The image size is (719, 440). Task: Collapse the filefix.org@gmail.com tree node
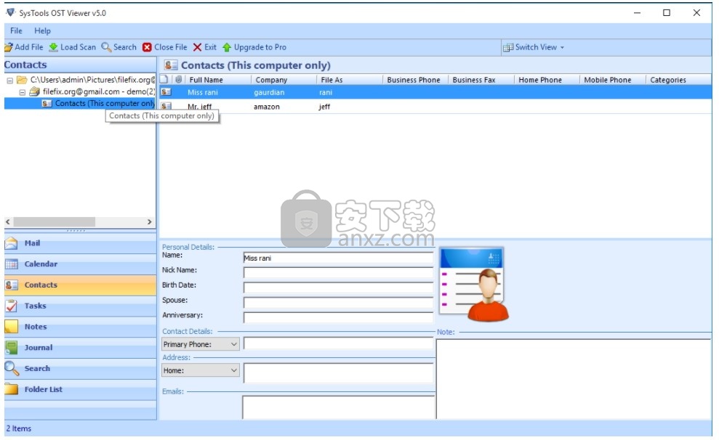[22, 92]
